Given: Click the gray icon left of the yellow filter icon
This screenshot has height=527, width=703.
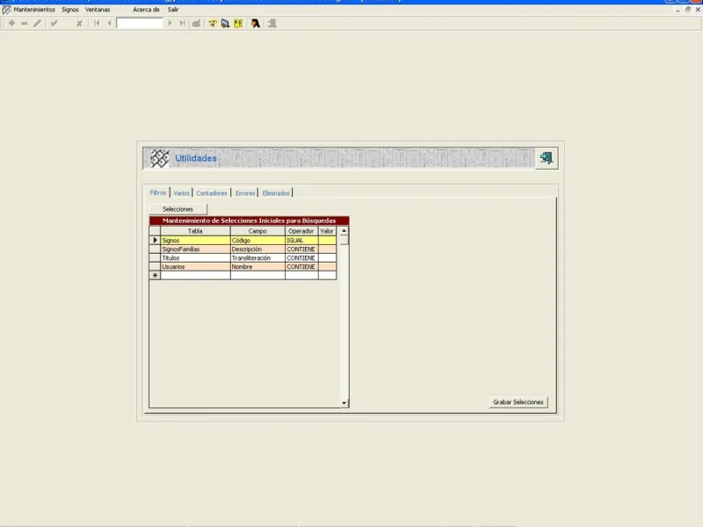Looking at the screenshot, I should (x=196, y=24).
